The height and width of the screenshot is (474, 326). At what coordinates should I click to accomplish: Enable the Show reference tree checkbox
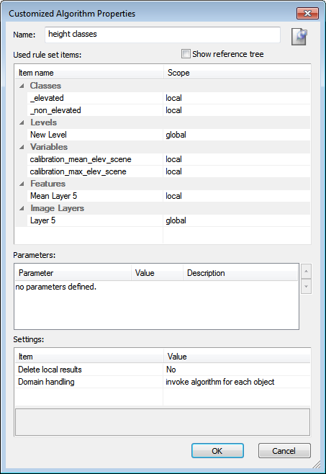tap(186, 54)
